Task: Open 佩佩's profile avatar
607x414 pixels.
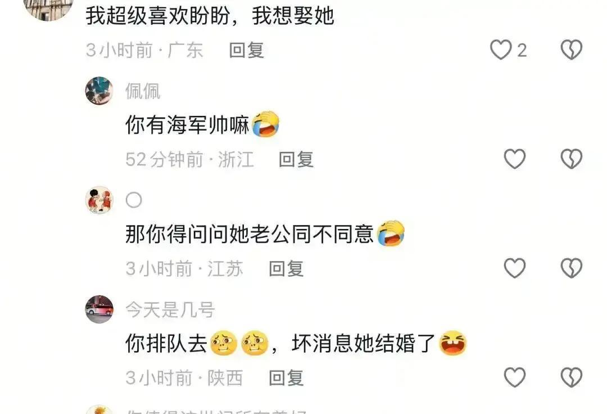Action: pos(99,91)
